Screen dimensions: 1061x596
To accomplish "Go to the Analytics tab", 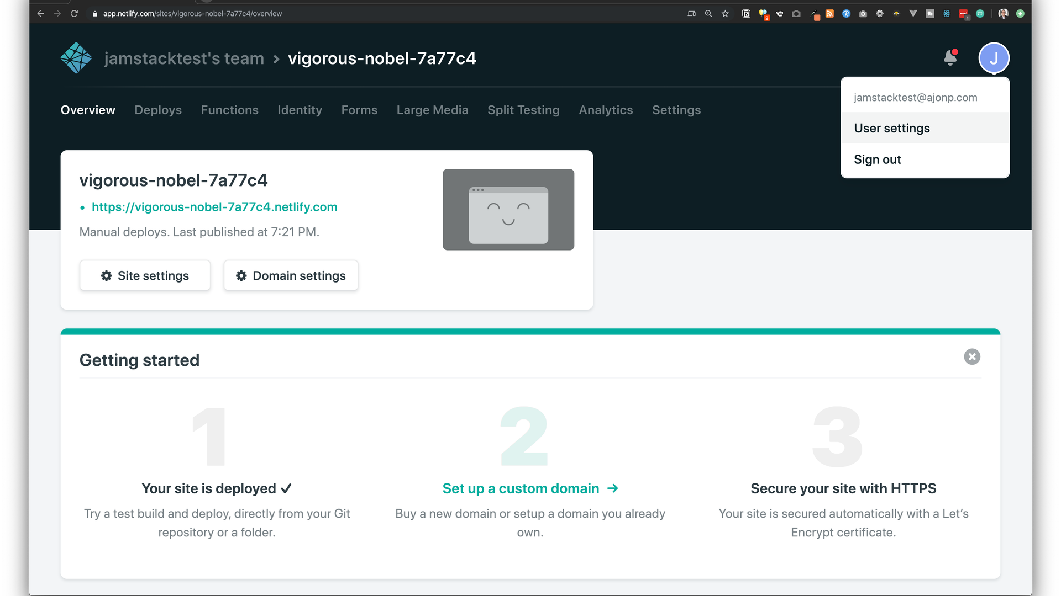I will pyautogui.click(x=606, y=110).
